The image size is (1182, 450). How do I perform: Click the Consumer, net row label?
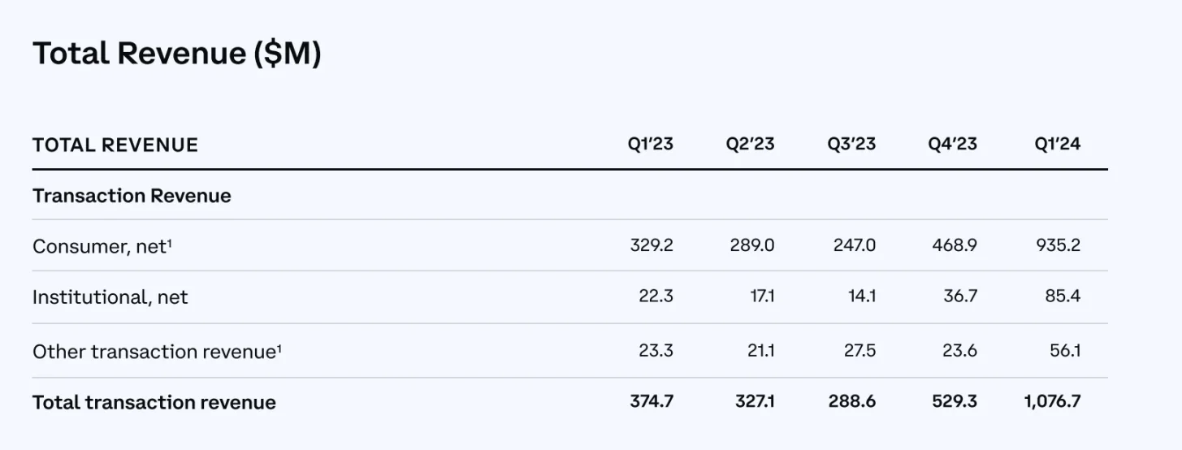coord(102,246)
